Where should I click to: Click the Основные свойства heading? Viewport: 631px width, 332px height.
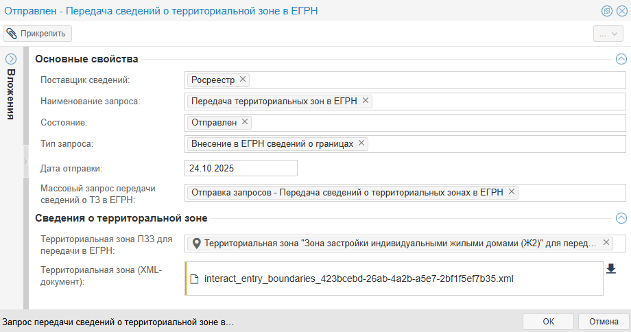pos(86,59)
